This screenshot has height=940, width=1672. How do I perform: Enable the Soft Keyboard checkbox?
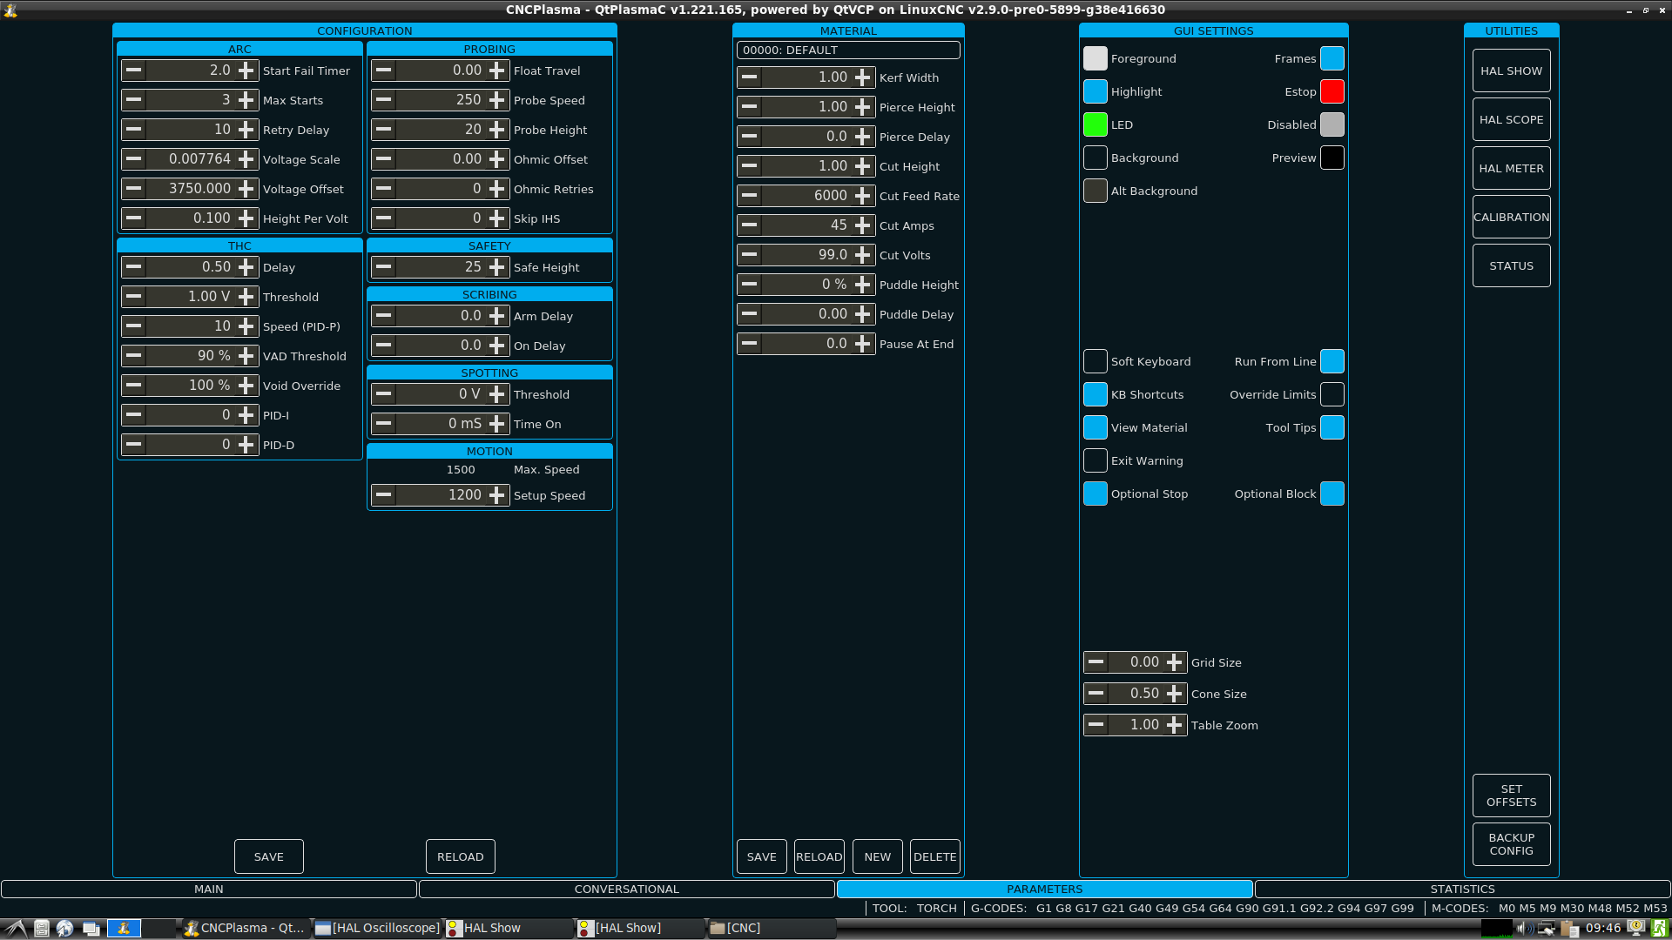[1096, 361]
